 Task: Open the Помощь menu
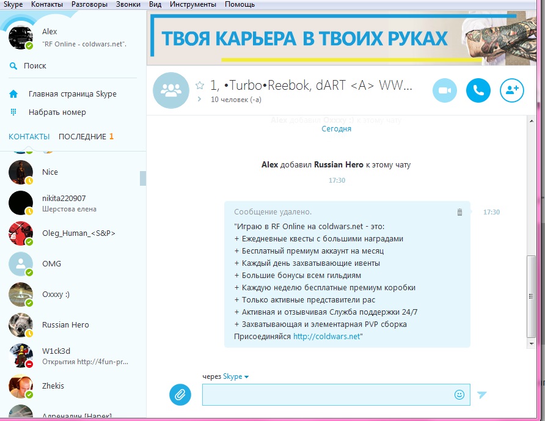click(240, 4)
